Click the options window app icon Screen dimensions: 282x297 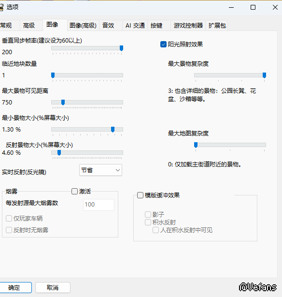click(1, 7)
